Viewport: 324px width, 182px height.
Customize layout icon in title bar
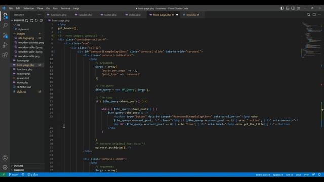298,8
